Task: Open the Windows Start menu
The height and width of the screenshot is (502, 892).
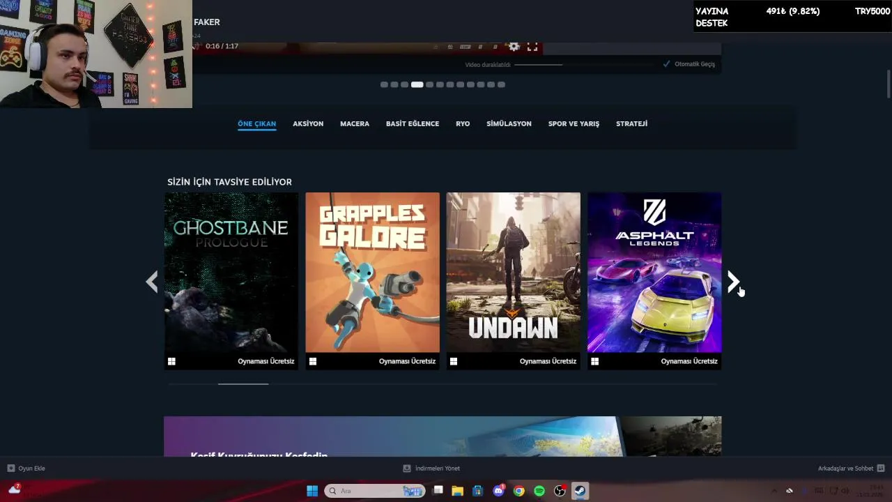Action: click(x=312, y=491)
